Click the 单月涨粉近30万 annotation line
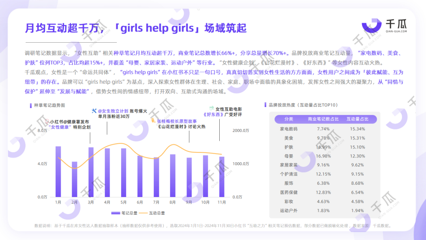The height and width of the screenshot is (240, 426). coord(114,116)
